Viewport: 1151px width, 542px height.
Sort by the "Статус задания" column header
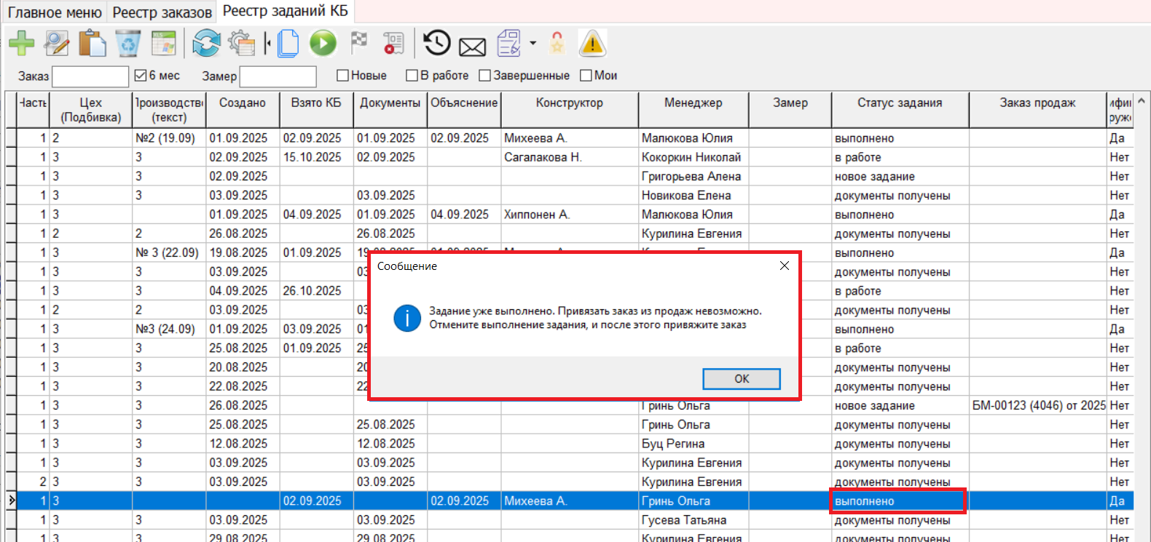[x=899, y=103]
